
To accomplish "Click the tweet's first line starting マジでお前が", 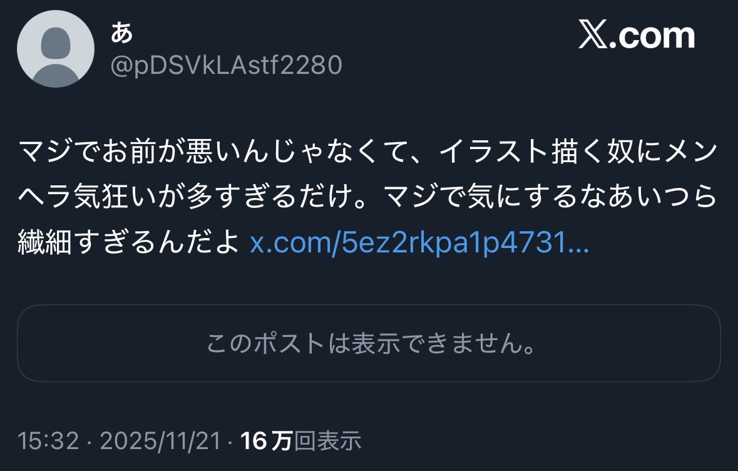I will 367,152.
